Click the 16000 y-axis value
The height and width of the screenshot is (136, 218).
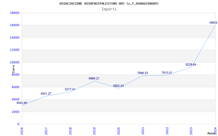pos(14,25)
